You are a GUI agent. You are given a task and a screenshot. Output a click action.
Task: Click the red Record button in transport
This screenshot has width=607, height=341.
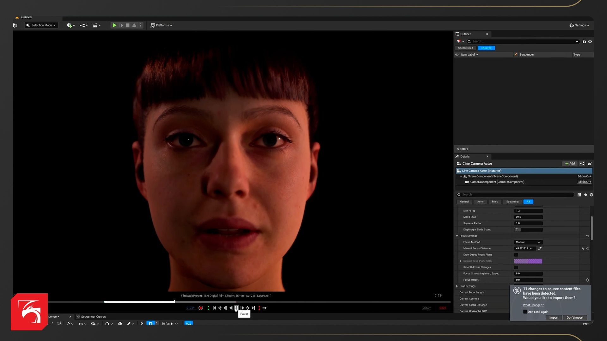coord(201,308)
